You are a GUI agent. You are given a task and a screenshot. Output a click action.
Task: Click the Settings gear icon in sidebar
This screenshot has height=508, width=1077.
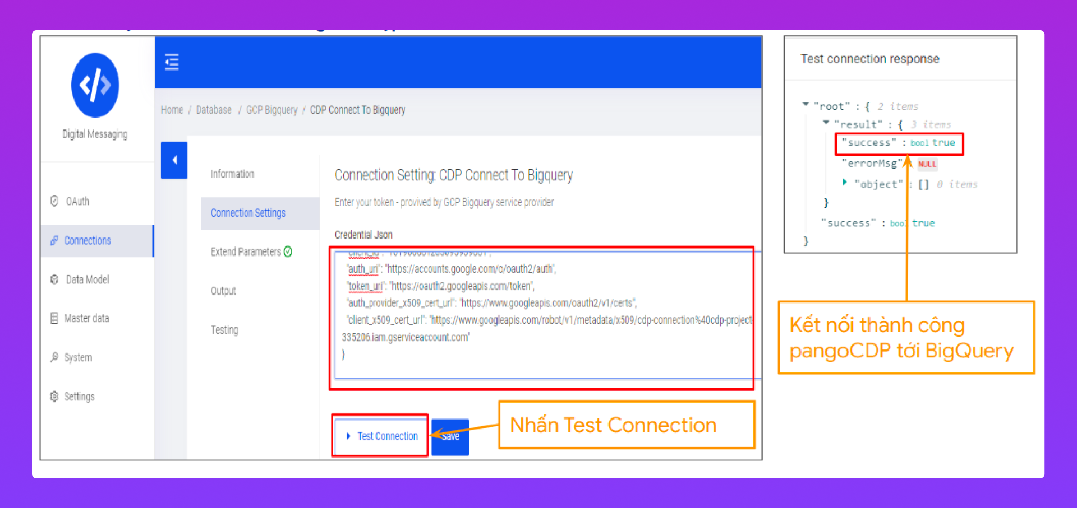pyautogui.click(x=54, y=396)
